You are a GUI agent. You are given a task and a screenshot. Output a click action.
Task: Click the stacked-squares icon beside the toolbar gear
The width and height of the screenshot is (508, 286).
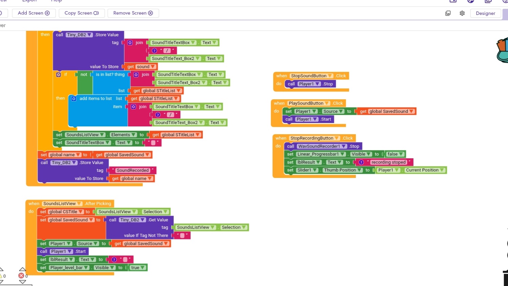coord(448,13)
